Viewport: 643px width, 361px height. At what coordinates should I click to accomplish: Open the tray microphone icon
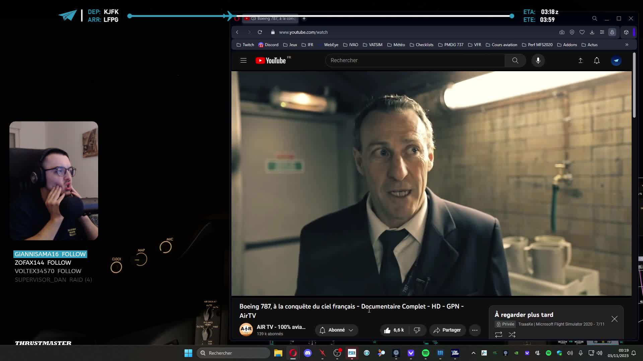click(581, 353)
